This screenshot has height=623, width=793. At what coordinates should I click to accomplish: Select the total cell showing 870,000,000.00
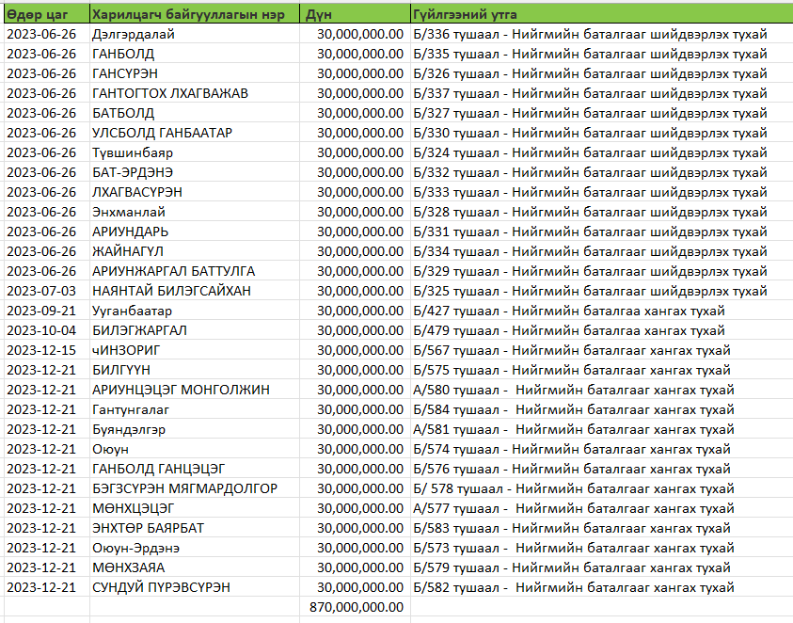click(356, 607)
